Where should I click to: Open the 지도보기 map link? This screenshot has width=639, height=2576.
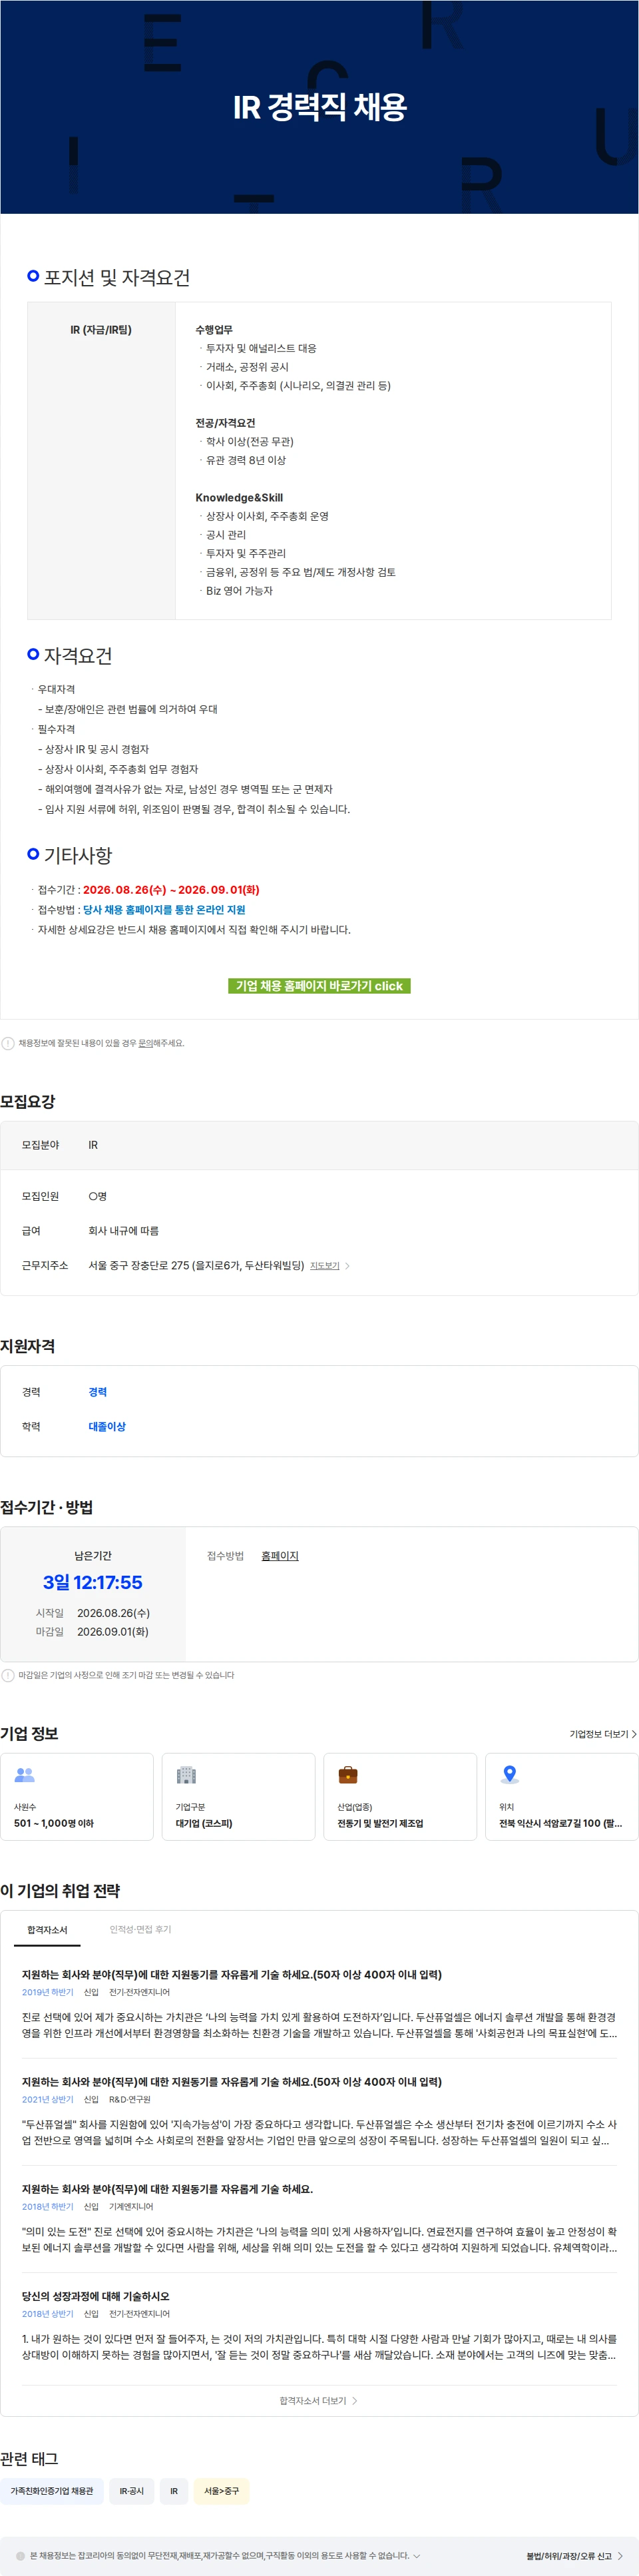[325, 1265]
